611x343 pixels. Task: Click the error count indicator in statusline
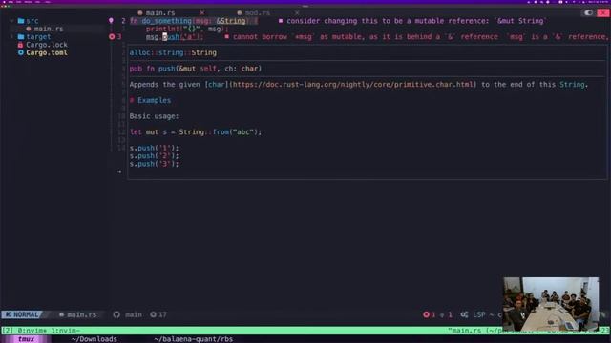coord(429,314)
